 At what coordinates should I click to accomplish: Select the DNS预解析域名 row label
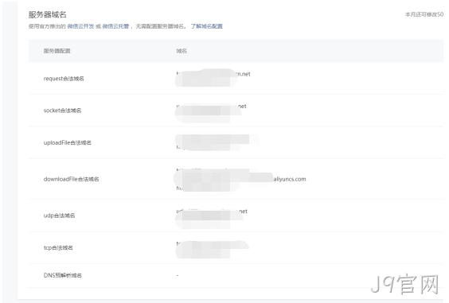62,275
